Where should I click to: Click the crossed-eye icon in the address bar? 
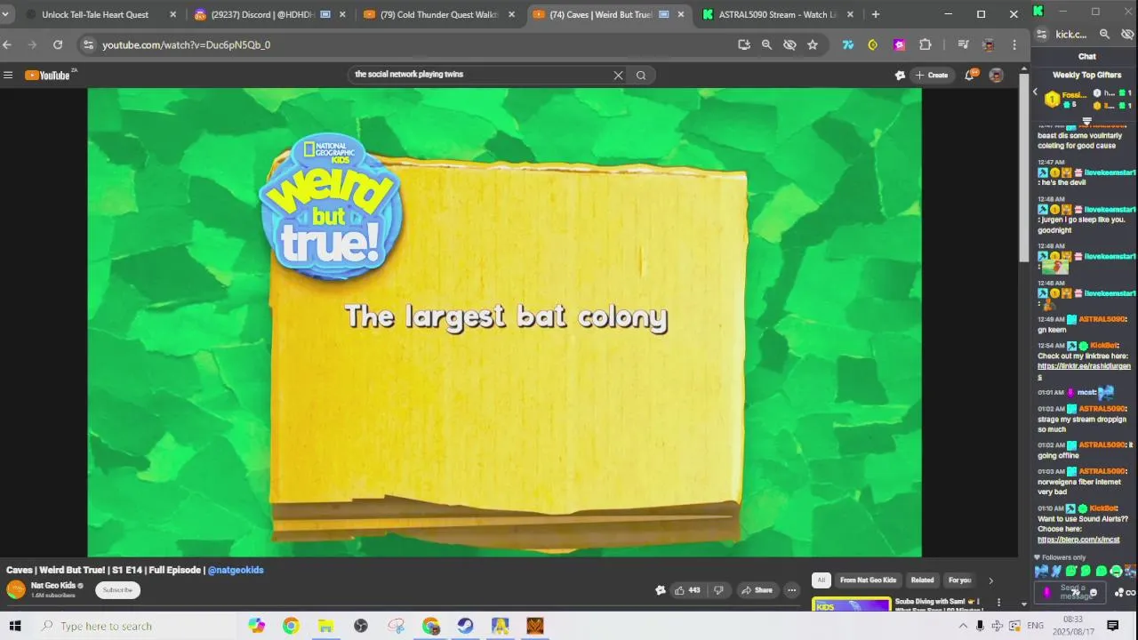coord(789,44)
